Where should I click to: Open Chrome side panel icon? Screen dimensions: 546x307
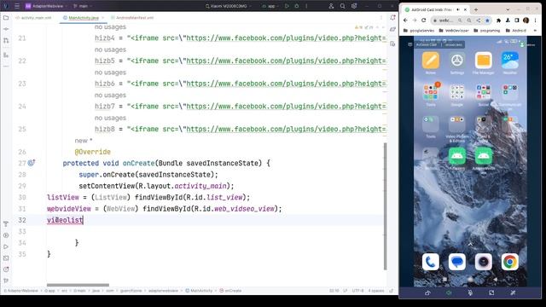tap(517, 20)
